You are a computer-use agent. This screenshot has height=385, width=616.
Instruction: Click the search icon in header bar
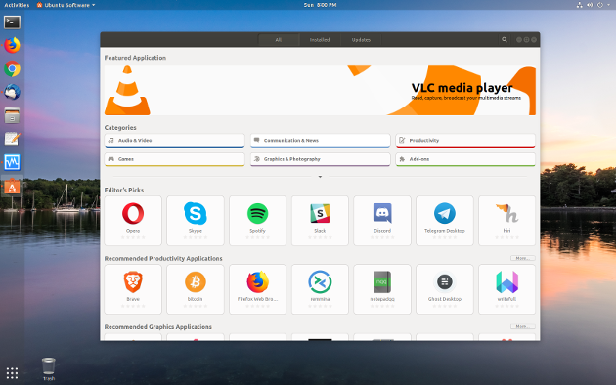click(x=505, y=40)
